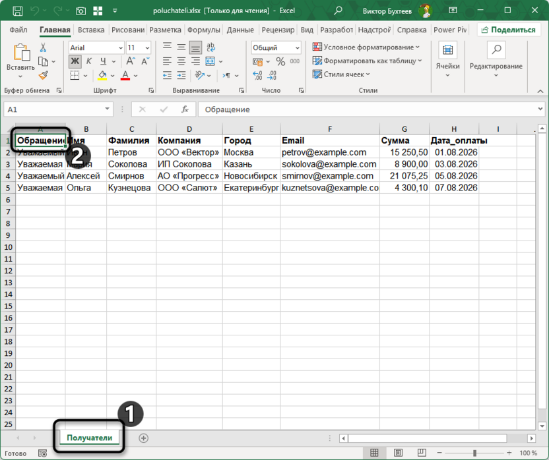The image size is (549, 460).
Task: Toggle align text left
Action: click(x=167, y=61)
